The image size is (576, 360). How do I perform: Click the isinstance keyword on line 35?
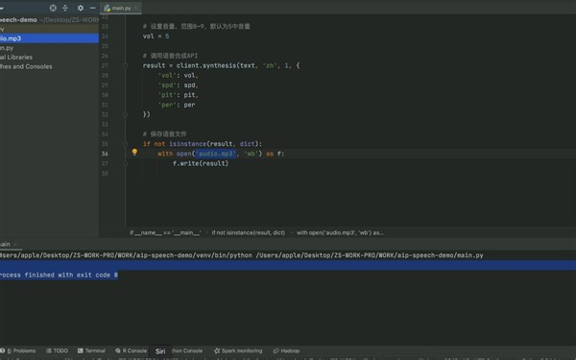(x=187, y=144)
